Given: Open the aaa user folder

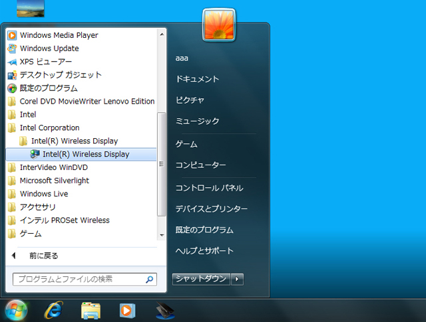Looking at the screenshot, I should coord(182,58).
